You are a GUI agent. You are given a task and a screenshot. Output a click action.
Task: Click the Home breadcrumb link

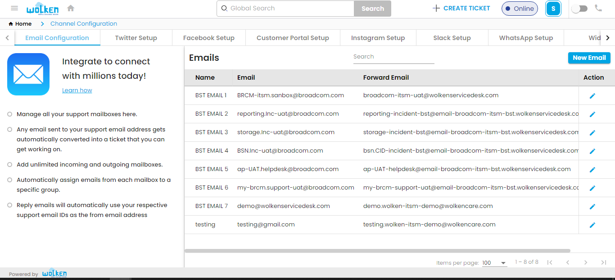point(20,24)
